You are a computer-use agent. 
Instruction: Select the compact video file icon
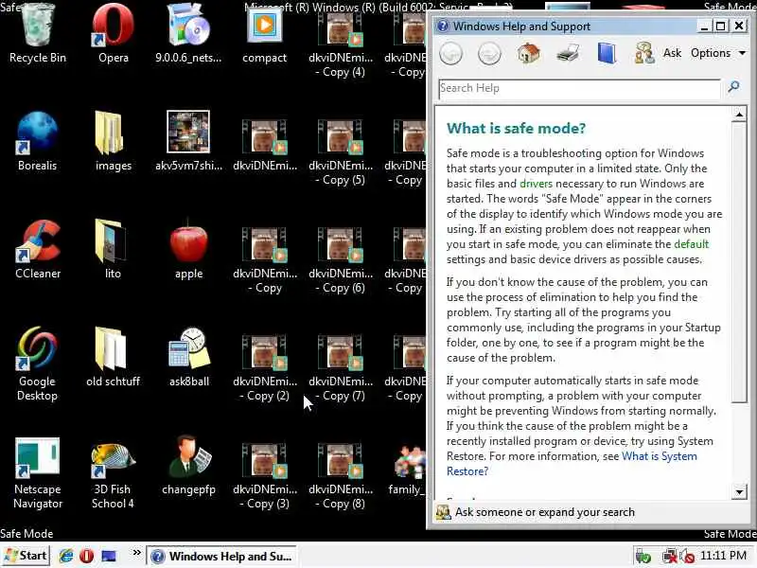click(265, 33)
